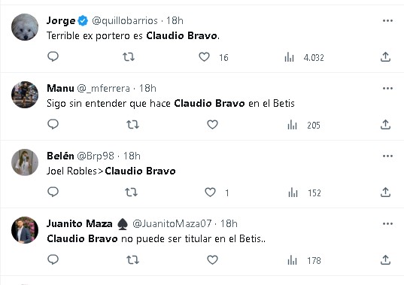This screenshot has width=404, height=285.
Task: Share Jorge's tweet via share icon
Action: point(385,57)
